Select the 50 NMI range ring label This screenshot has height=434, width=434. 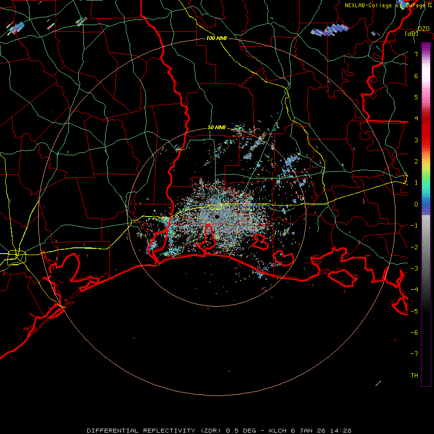tap(217, 128)
